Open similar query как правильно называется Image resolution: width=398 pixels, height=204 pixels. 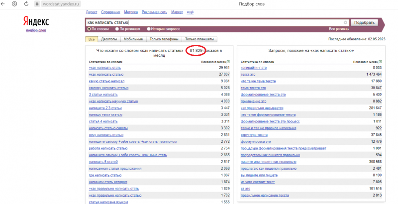(x=262, y=108)
